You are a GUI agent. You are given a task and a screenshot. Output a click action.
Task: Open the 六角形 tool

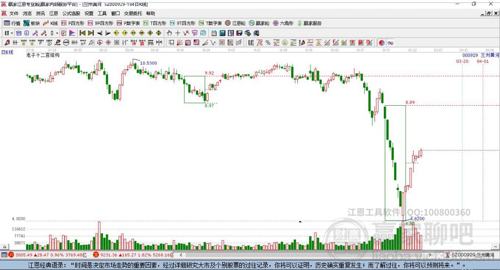pos(283,23)
